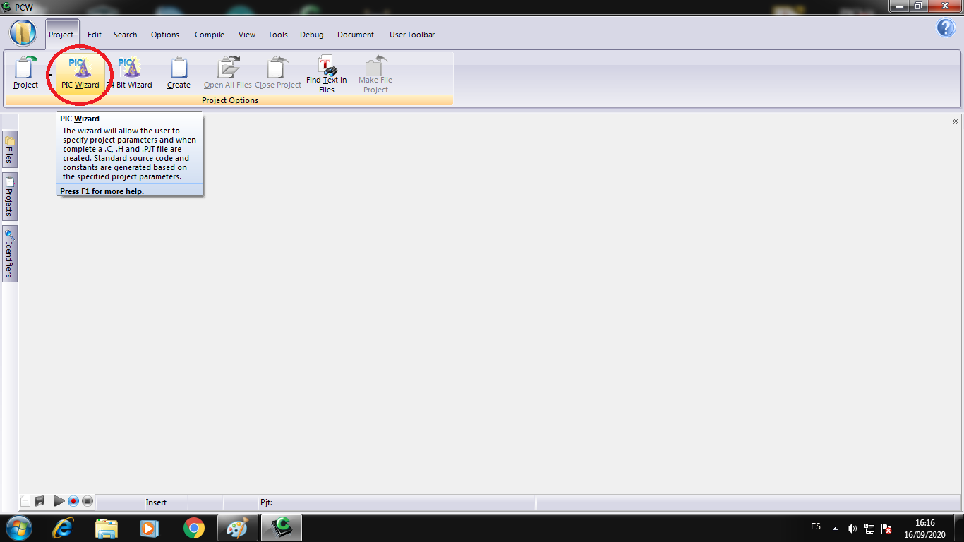Show hidden system tray icons
964x542 pixels.
(x=836, y=528)
